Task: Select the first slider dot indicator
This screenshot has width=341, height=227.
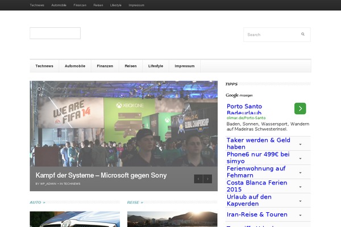Action: click(x=39, y=89)
